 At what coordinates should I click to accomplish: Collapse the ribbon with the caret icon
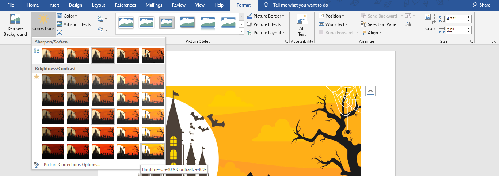pos(494,41)
